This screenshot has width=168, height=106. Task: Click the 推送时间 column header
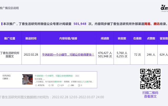pos(31,38)
